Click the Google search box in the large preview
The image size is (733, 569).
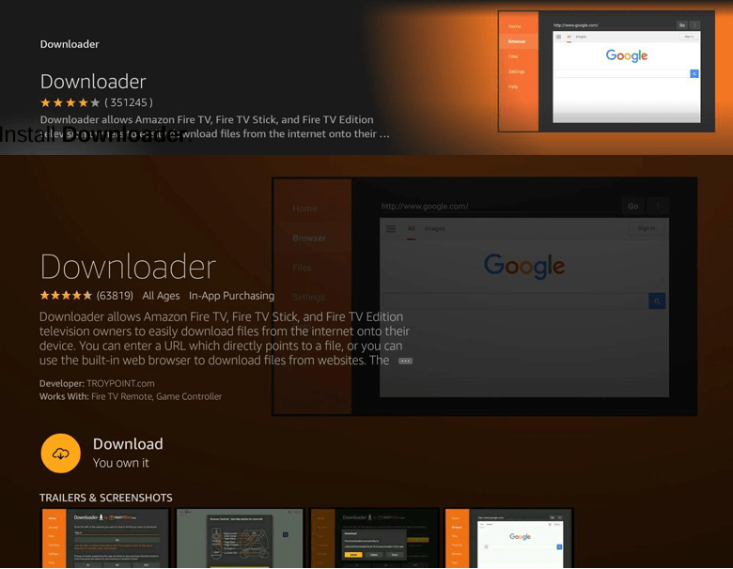(516, 300)
